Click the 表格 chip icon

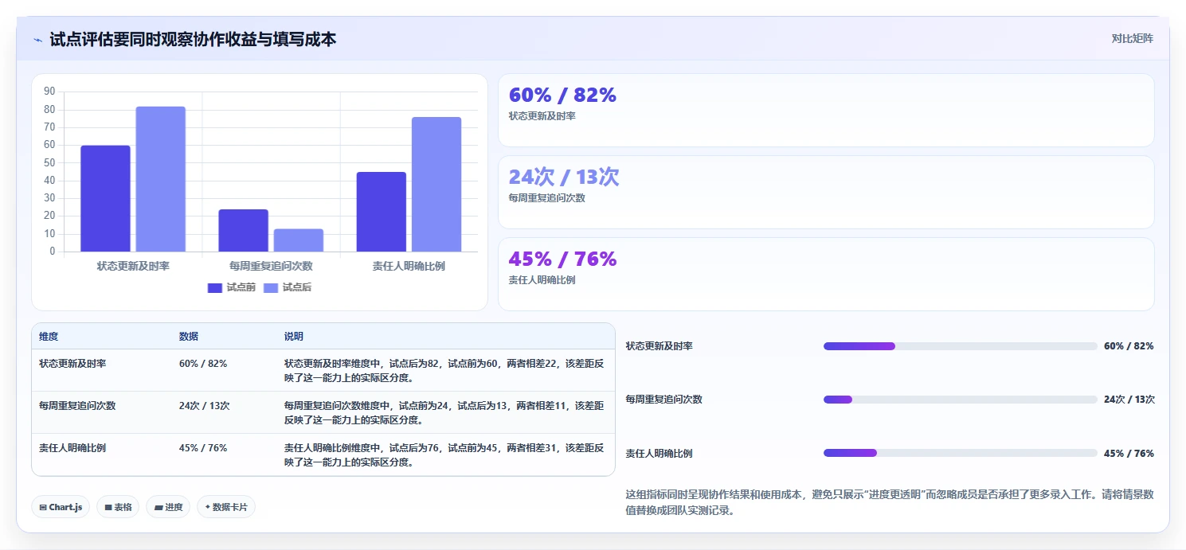108,507
